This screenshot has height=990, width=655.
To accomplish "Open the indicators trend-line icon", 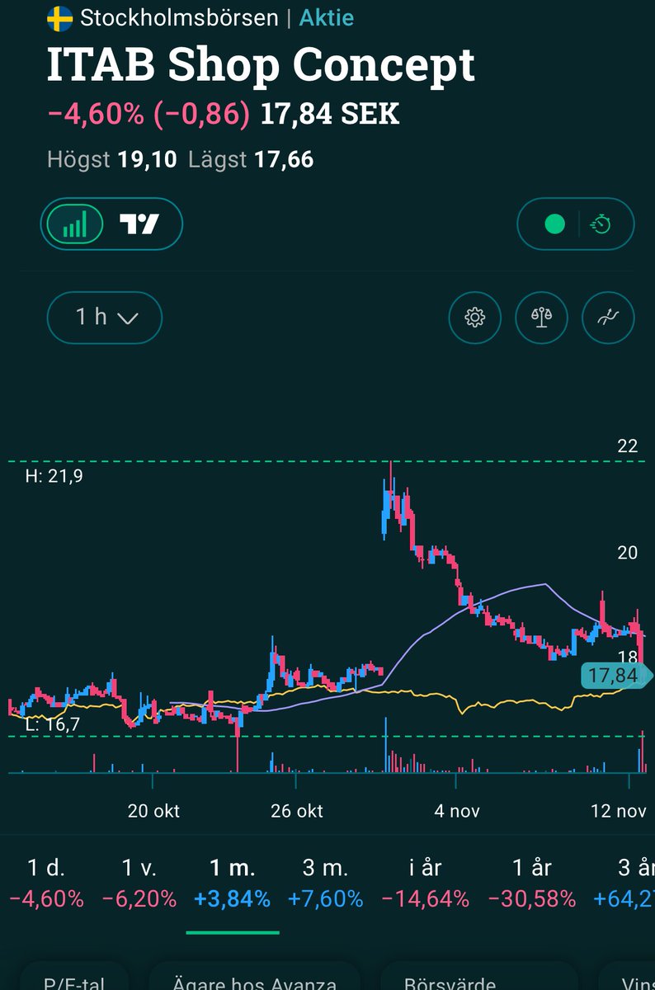I will click(x=609, y=317).
